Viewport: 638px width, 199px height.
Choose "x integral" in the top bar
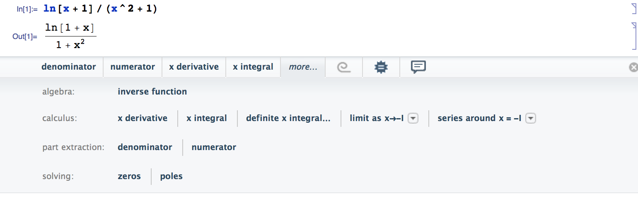[253, 67]
